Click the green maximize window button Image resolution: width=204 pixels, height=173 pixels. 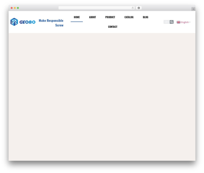pos(18,8)
